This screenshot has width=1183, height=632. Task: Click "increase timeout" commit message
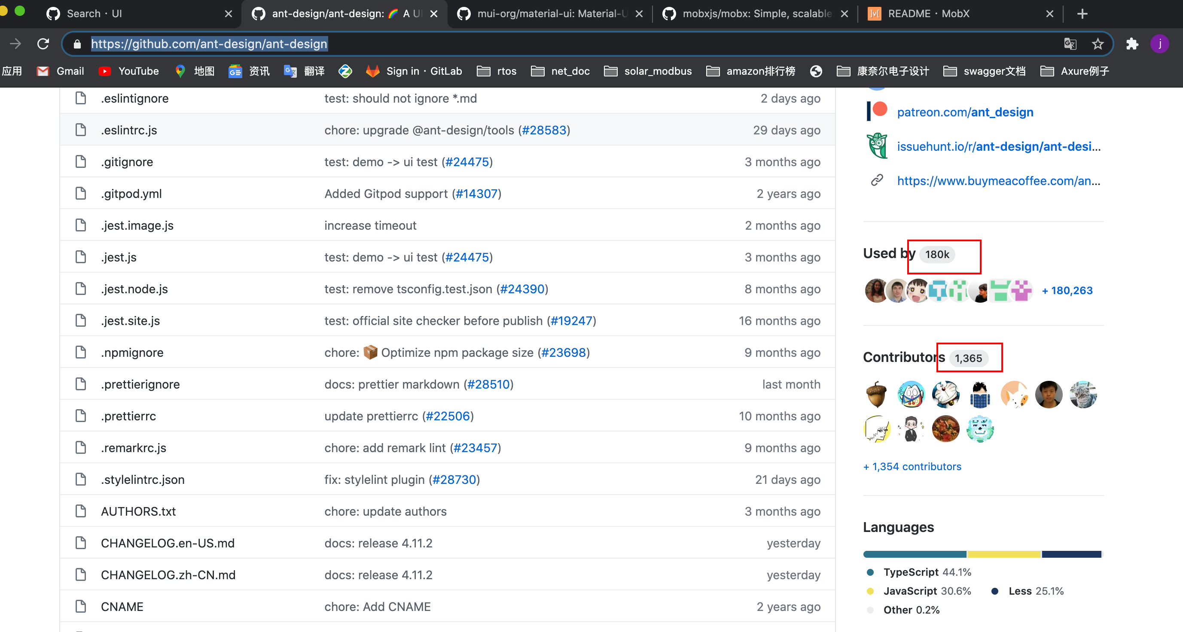click(x=370, y=225)
